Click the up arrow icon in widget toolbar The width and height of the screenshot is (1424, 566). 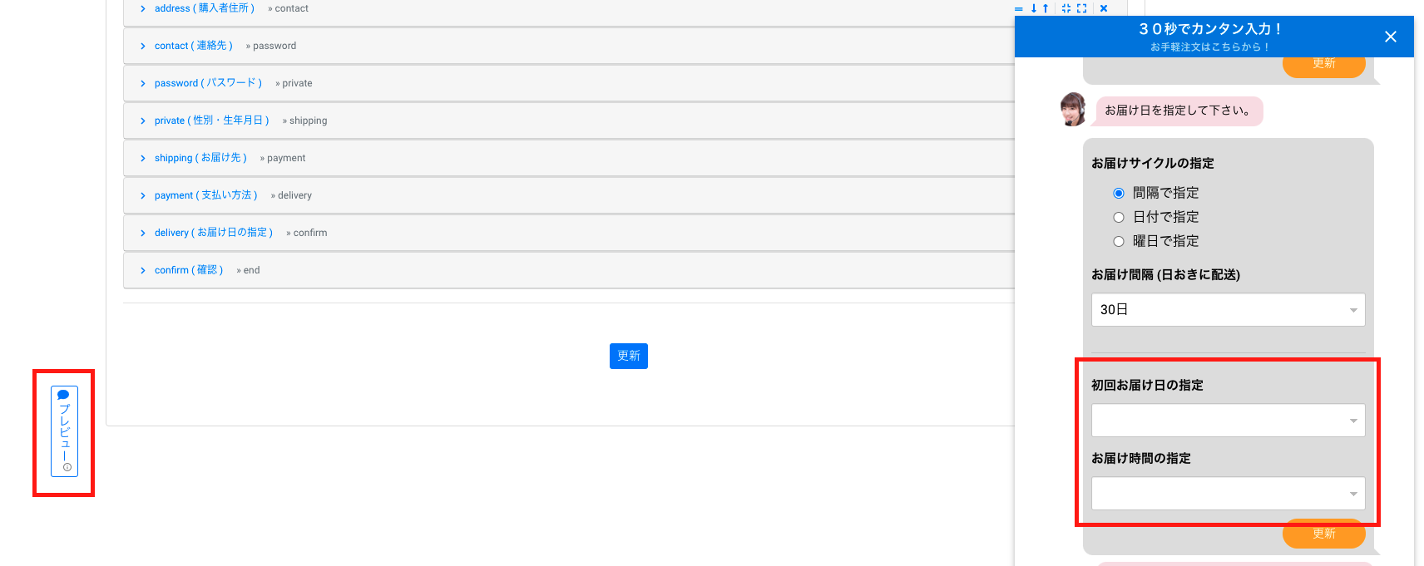(1046, 8)
